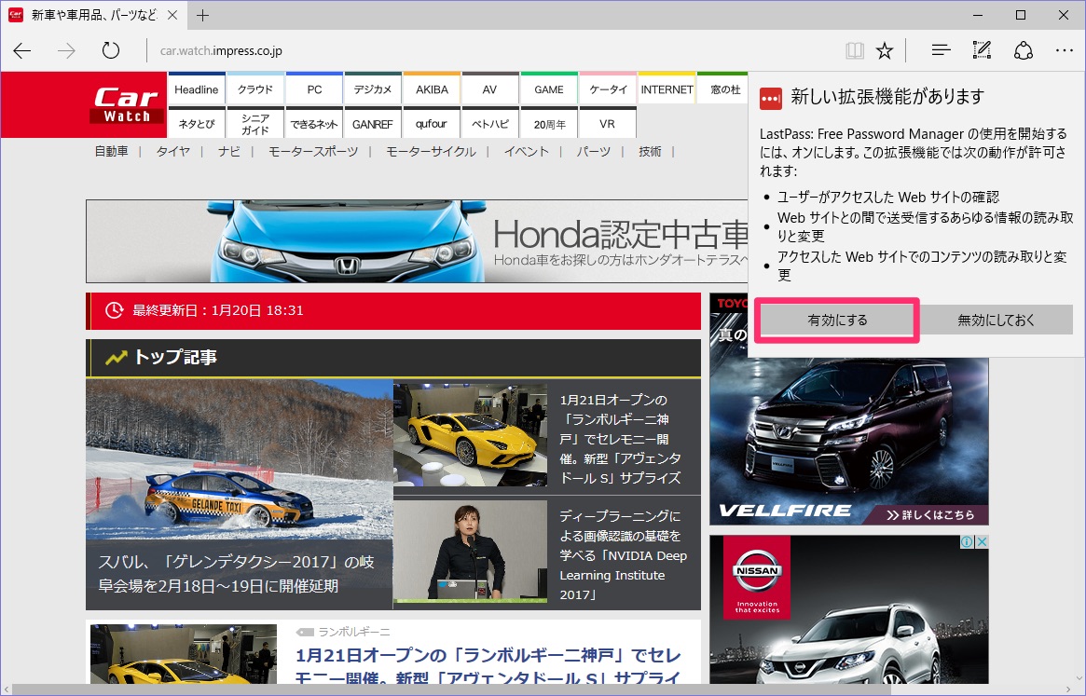Click the ad info icon on Nissan ad

tap(967, 541)
